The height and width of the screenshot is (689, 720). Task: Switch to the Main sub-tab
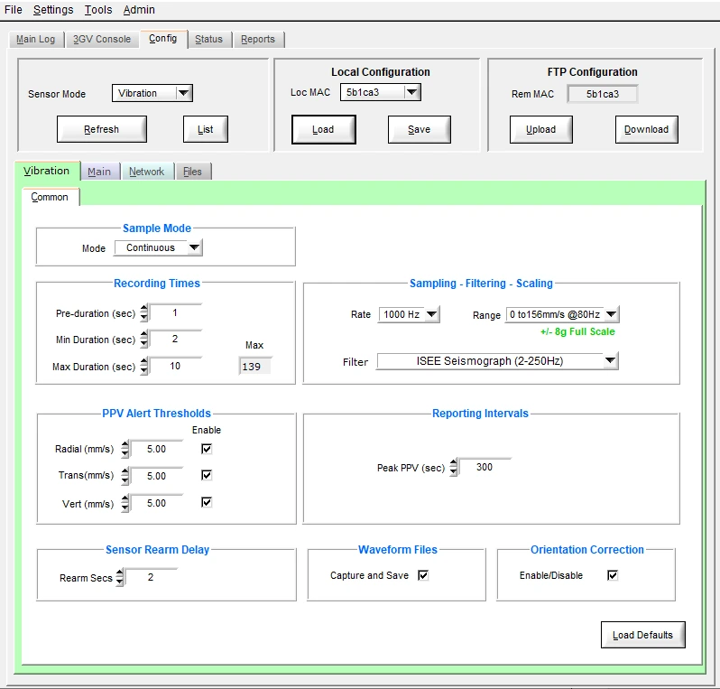coord(99,172)
